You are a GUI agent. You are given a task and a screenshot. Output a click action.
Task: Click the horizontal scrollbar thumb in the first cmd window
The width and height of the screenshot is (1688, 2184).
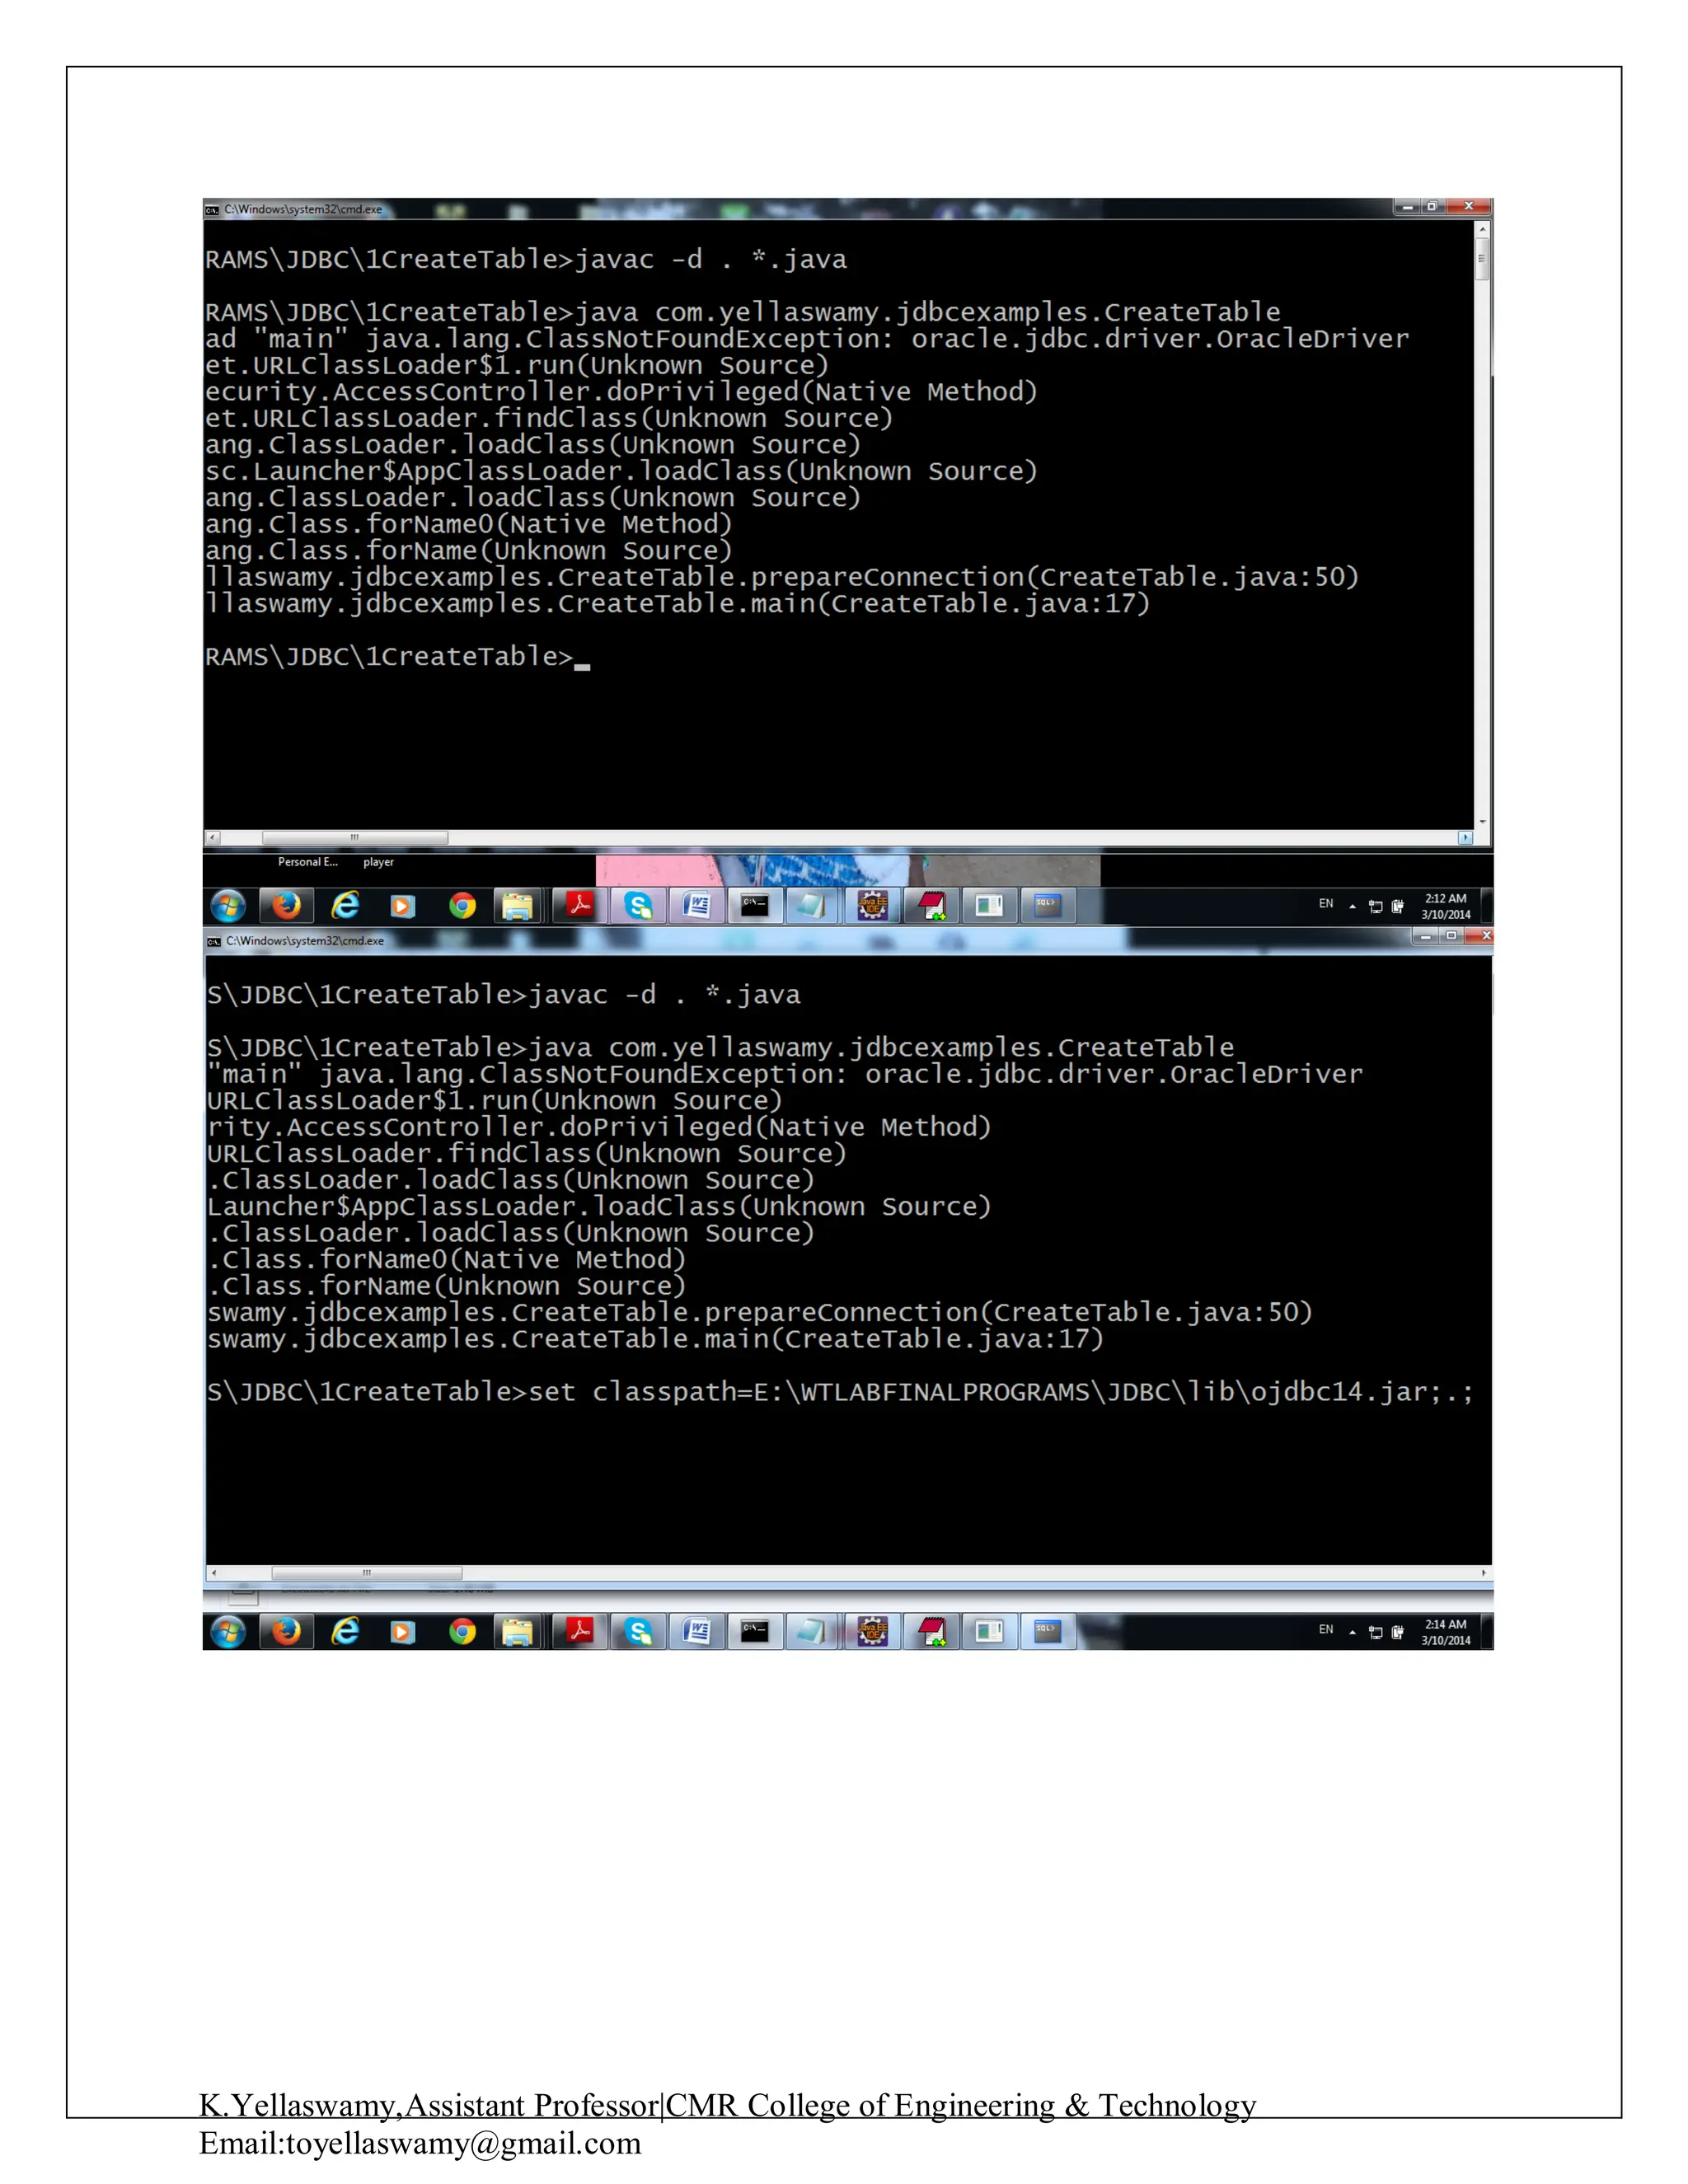354,837
